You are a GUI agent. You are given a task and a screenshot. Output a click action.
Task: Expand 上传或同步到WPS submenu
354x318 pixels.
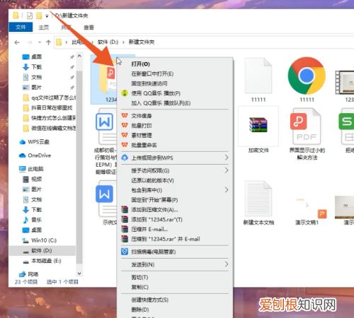coord(175,158)
